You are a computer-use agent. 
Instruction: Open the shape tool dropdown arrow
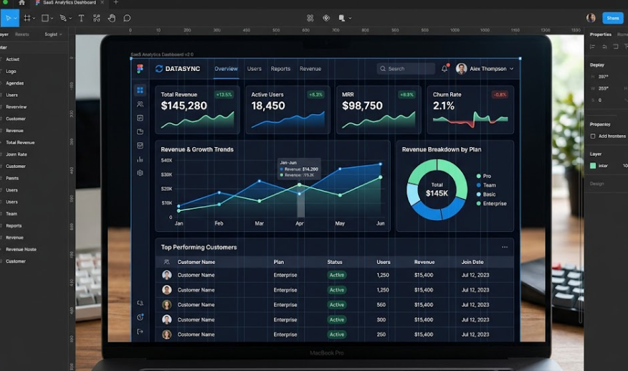click(x=52, y=18)
